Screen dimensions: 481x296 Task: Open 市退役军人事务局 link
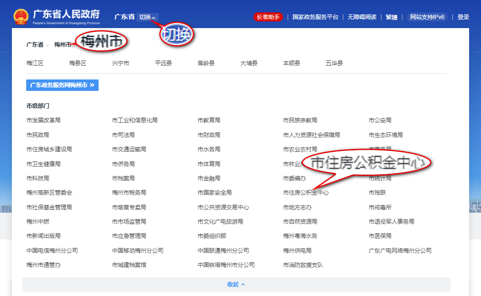[391, 222]
